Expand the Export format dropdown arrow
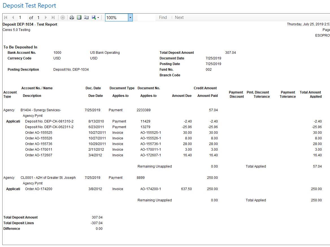Viewport: 330px width, 247px height. (98, 17)
